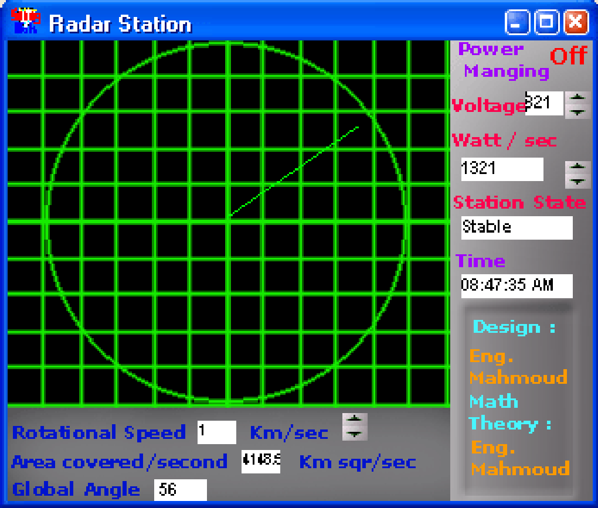Select the Station State field showing Stable
The image size is (598, 508).
click(516, 227)
